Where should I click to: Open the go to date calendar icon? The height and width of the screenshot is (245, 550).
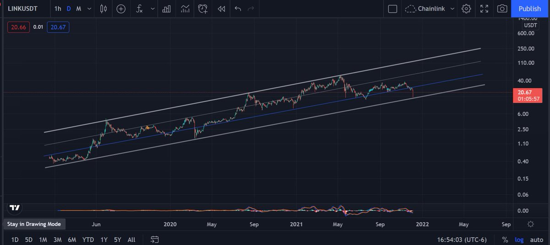pyautogui.click(x=154, y=240)
